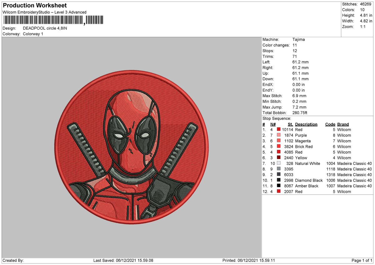The image size is (375, 265).
Task: Click the Magenta swatch in the stop sequence
Action: point(278,141)
